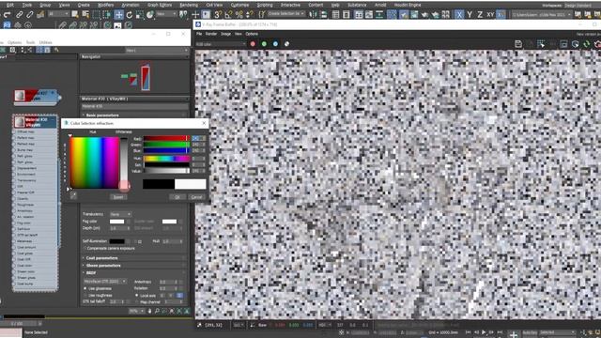601x338 pixels.
Task: Click the Reset button in Color Selector
Action: pos(118,197)
